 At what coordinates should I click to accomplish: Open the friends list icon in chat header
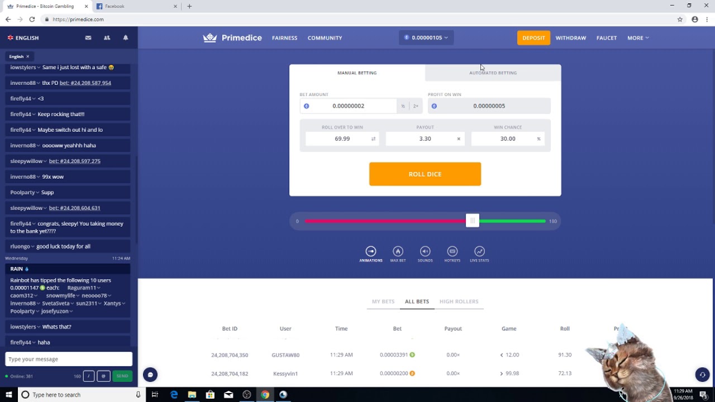tap(107, 38)
